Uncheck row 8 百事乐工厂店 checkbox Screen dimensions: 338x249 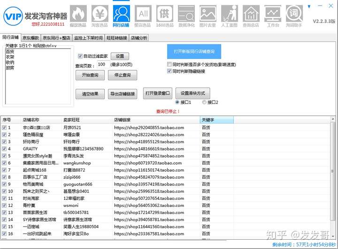pyautogui.click(x=4, y=177)
